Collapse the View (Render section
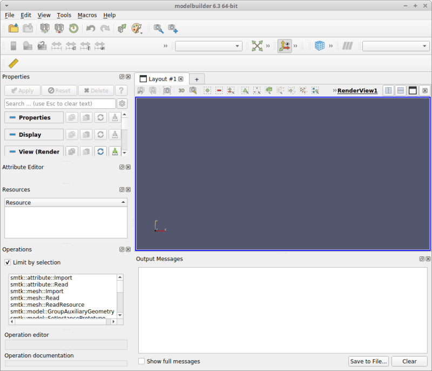 tap(34, 151)
